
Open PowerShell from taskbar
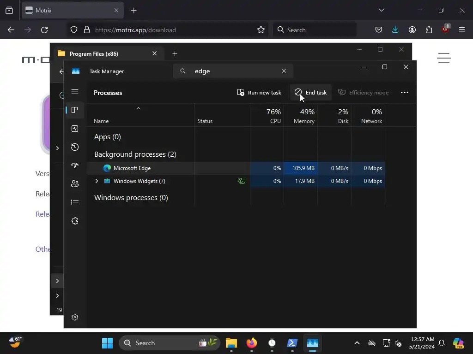click(292, 343)
